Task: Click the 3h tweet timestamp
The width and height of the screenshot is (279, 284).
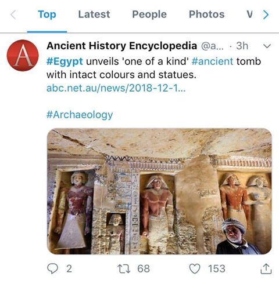Action: 242,46
